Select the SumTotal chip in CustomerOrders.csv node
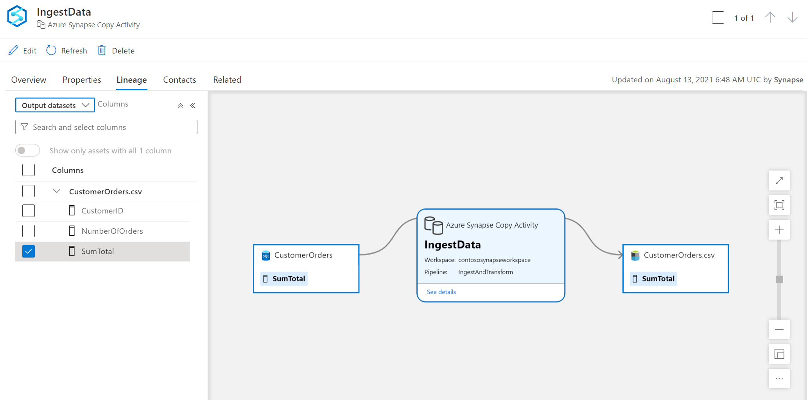The width and height of the screenshot is (807, 400). point(654,279)
